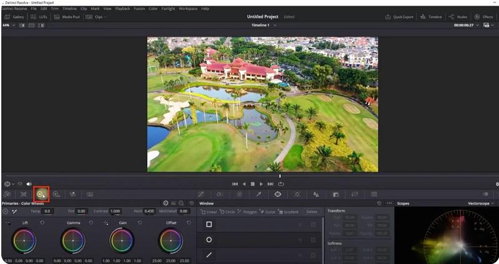The height and width of the screenshot is (264, 499).
Task: Open the RGB Mixer palette icon
Action: pos(73,194)
